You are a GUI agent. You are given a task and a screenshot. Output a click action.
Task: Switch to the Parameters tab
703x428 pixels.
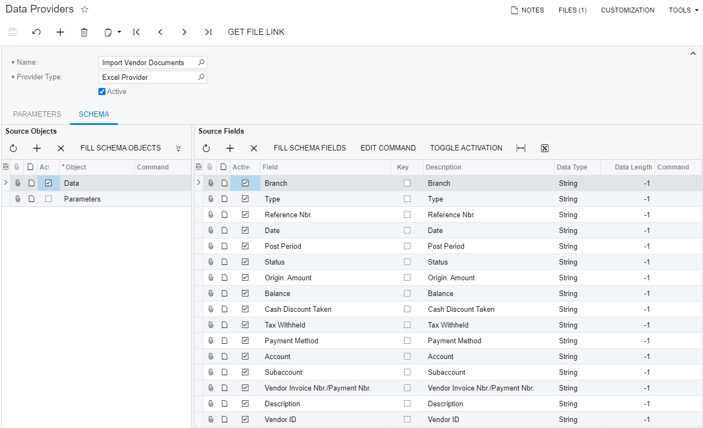(x=37, y=114)
